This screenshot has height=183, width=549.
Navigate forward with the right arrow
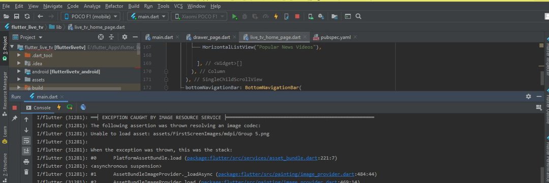pos(51,16)
